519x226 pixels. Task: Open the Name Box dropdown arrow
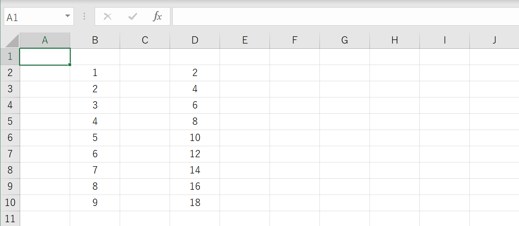[68, 16]
